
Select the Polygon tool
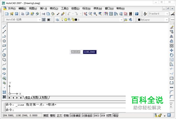point(4,41)
